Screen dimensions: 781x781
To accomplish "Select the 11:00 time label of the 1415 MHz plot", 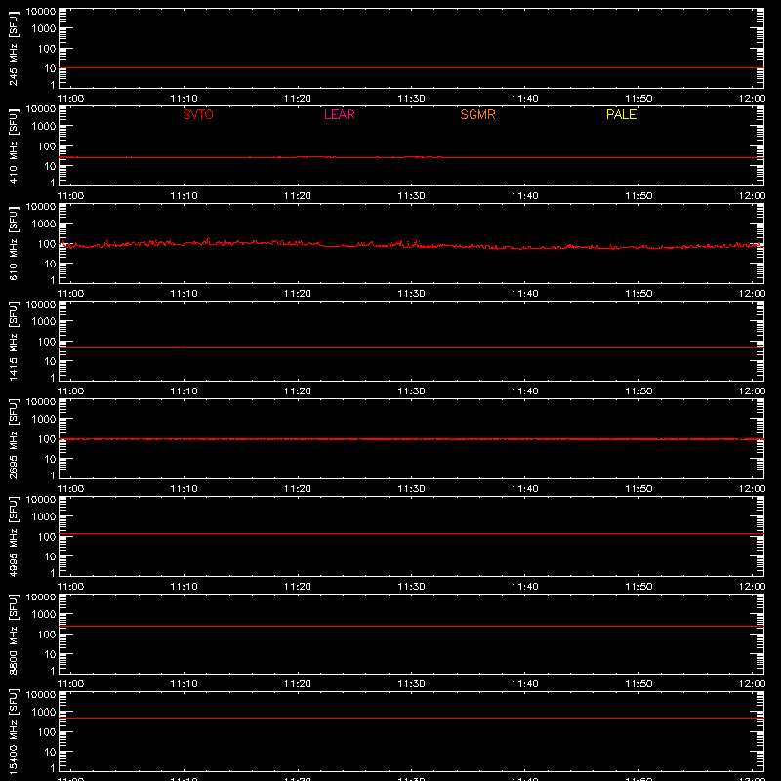I will (70, 391).
